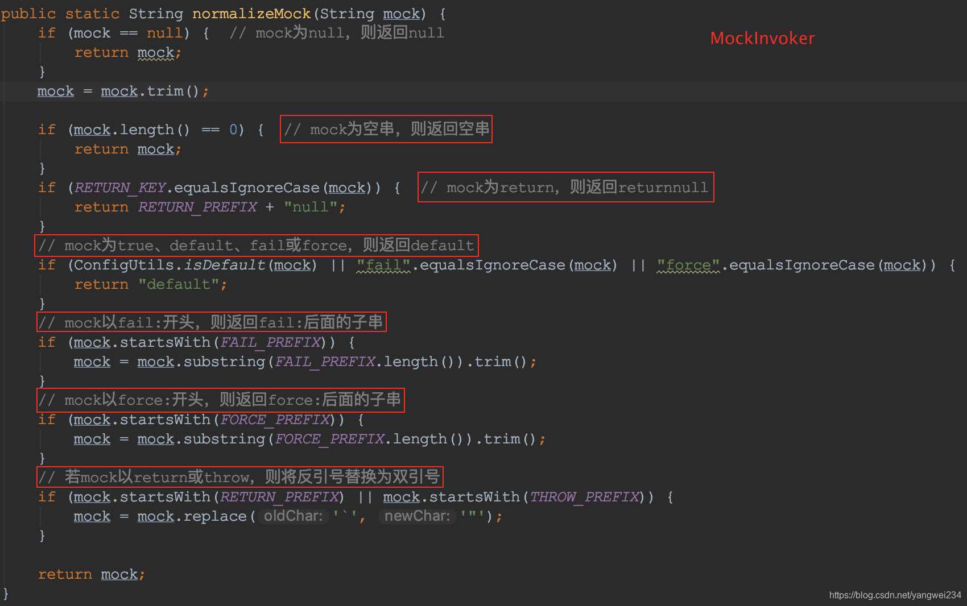This screenshot has width=967, height=606.
Task: Click the 'mock以fail:开头' comment
Action: pos(211,323)
